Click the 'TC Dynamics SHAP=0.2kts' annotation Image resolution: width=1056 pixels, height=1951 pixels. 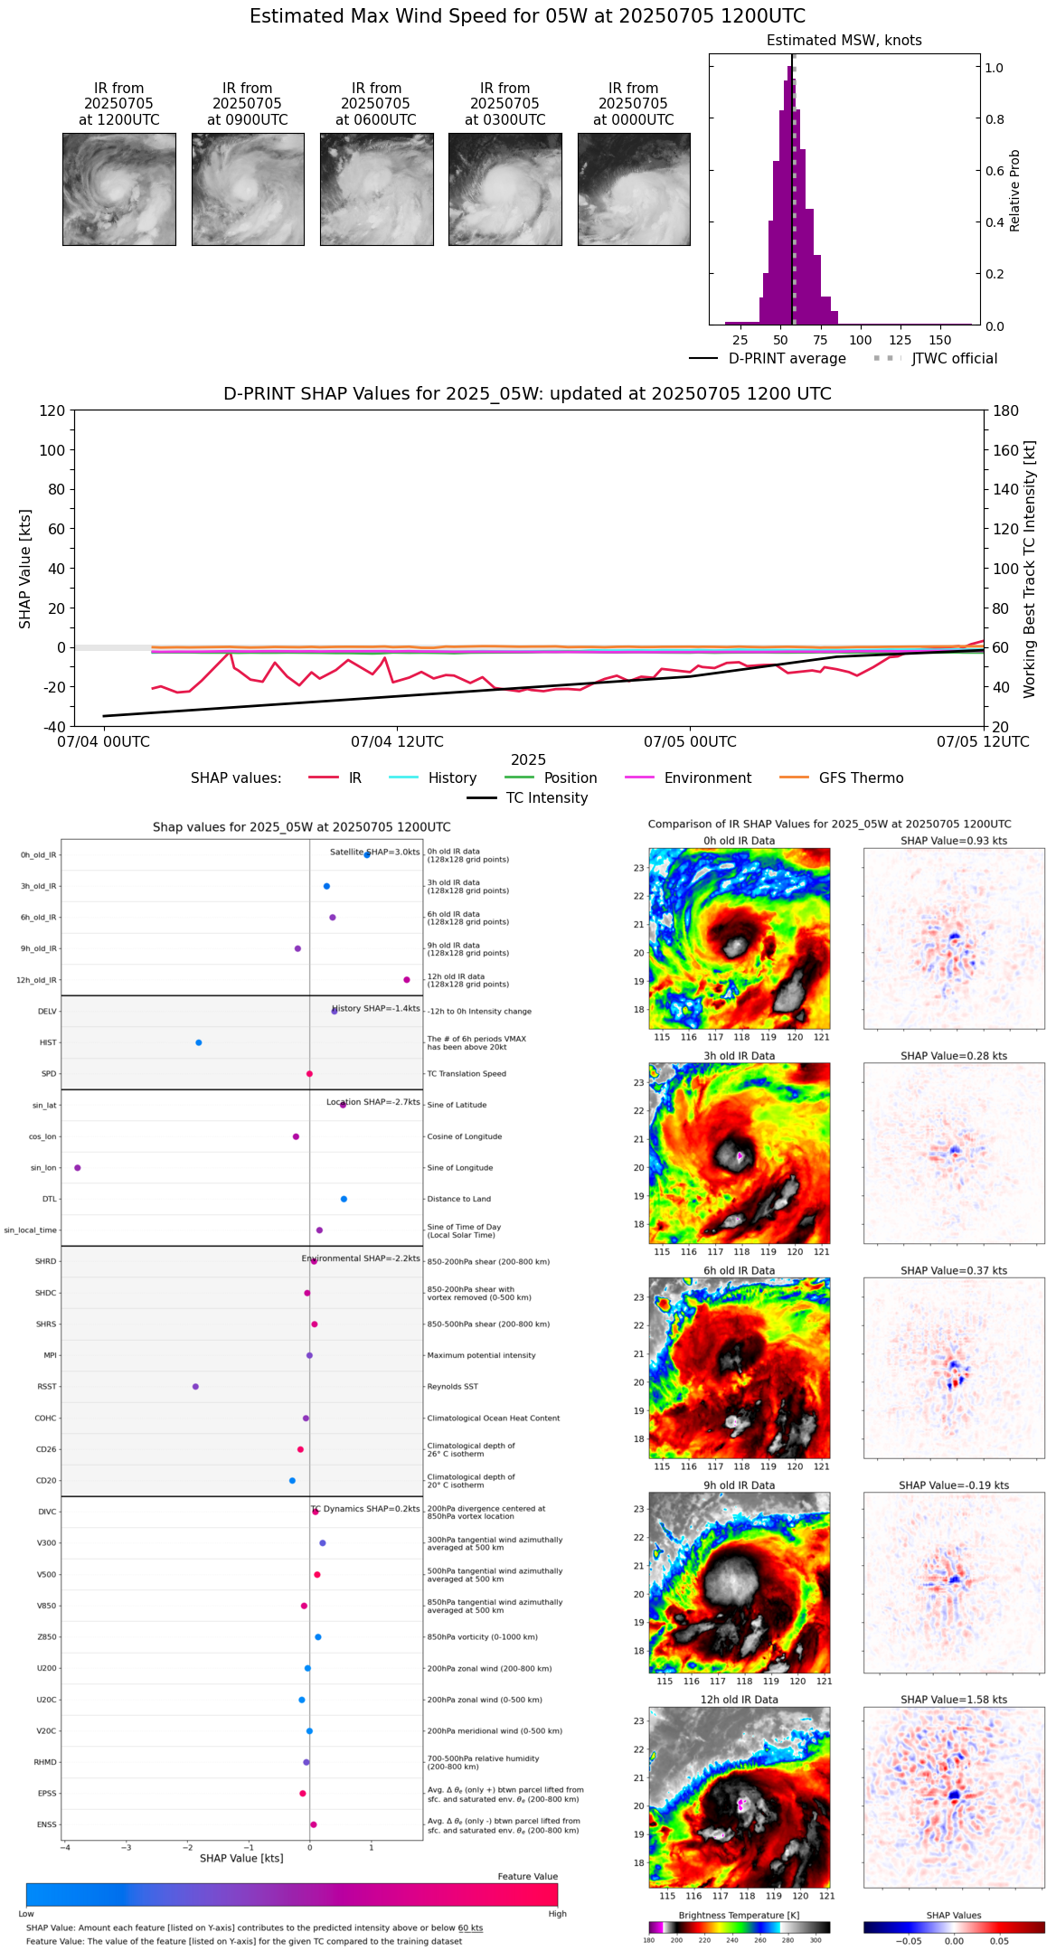point(365,1509)
